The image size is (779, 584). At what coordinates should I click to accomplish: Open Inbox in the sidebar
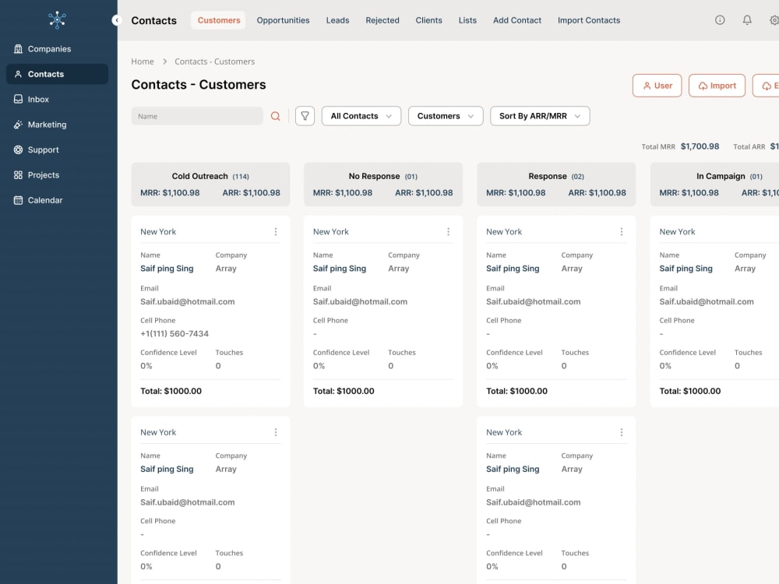click(57, 100)
